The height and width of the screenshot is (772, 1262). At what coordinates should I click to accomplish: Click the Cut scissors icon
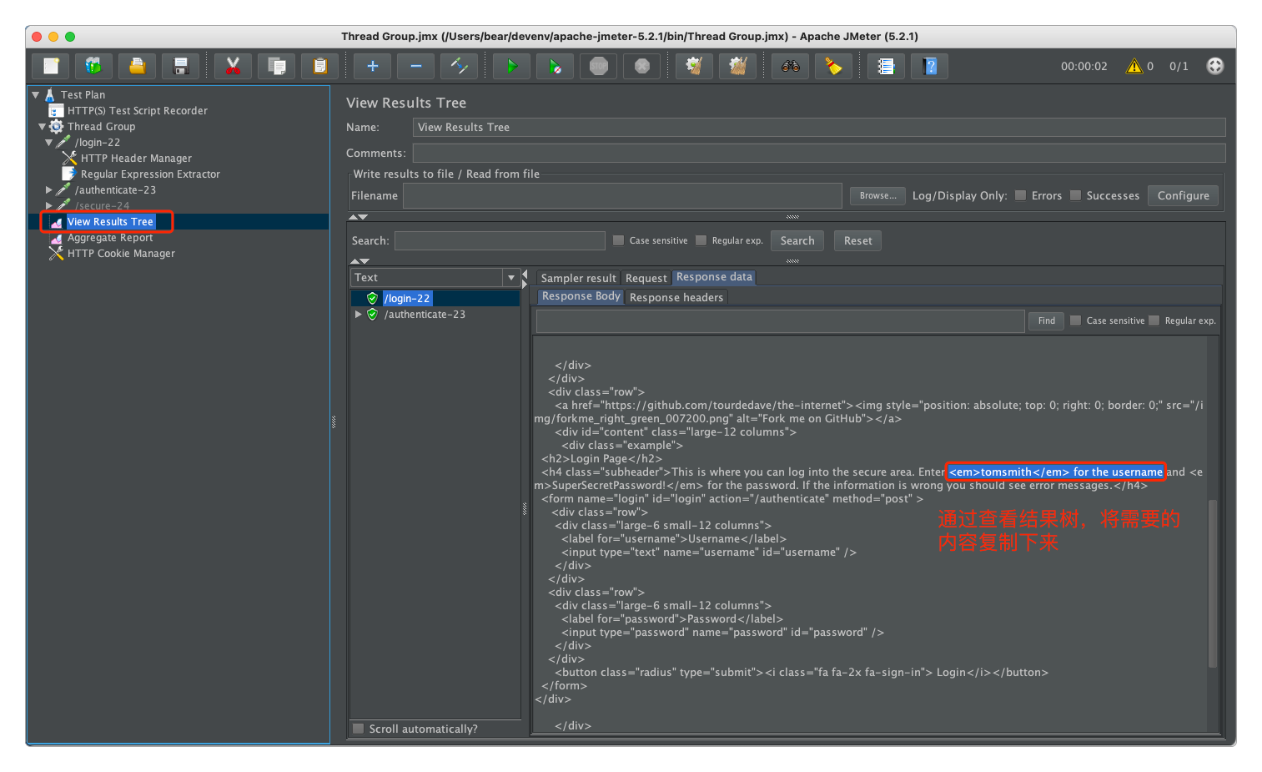click(233, 66)
